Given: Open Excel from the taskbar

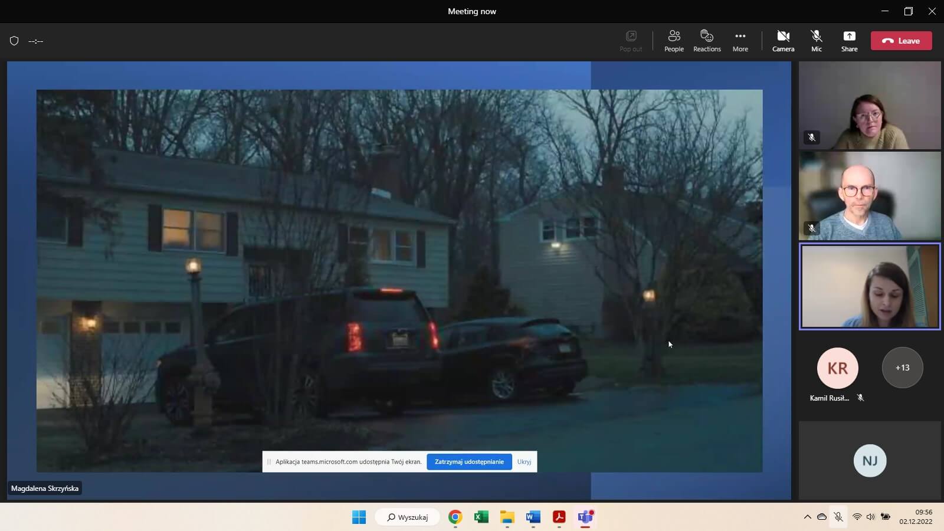Looking at the screenshot, I should tap(481, 517).
